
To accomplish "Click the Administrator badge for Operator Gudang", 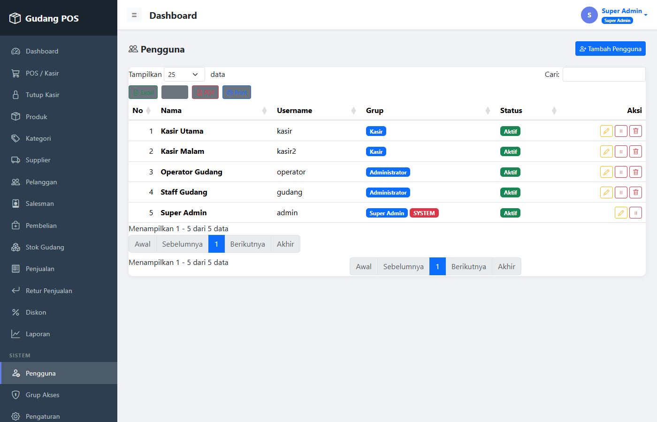I will (x=388, y=172).
